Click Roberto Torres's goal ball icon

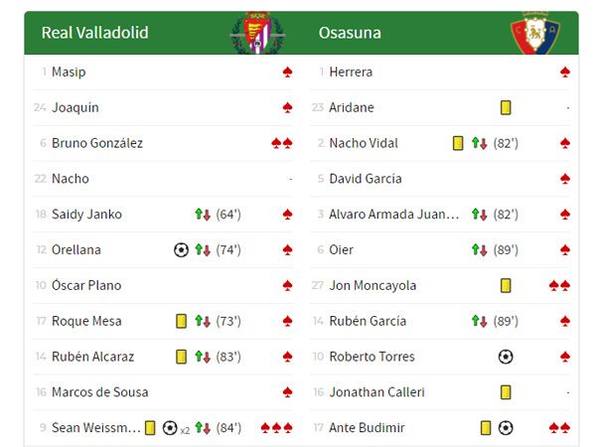506,357
